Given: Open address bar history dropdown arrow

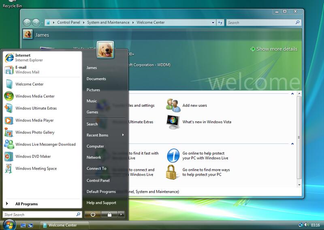Looking at the screenshot, I should (213, 23).
